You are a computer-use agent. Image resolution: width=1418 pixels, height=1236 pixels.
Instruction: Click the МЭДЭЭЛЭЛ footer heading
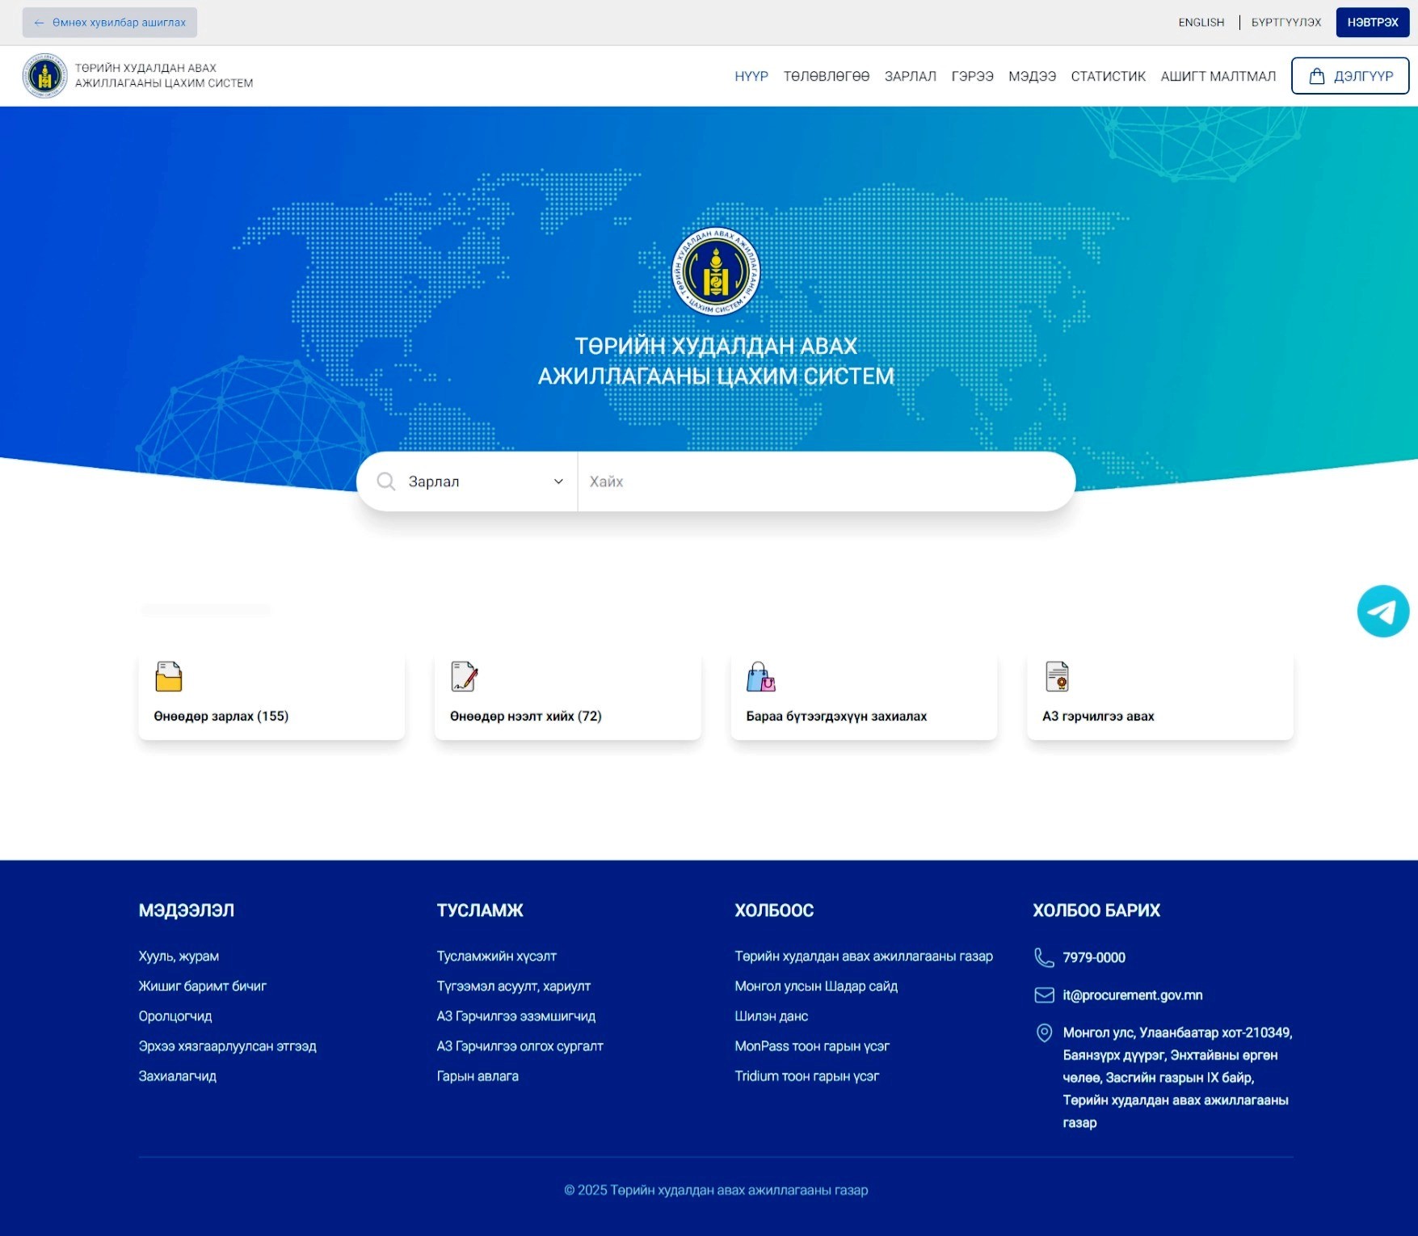(x=187, y=910)
